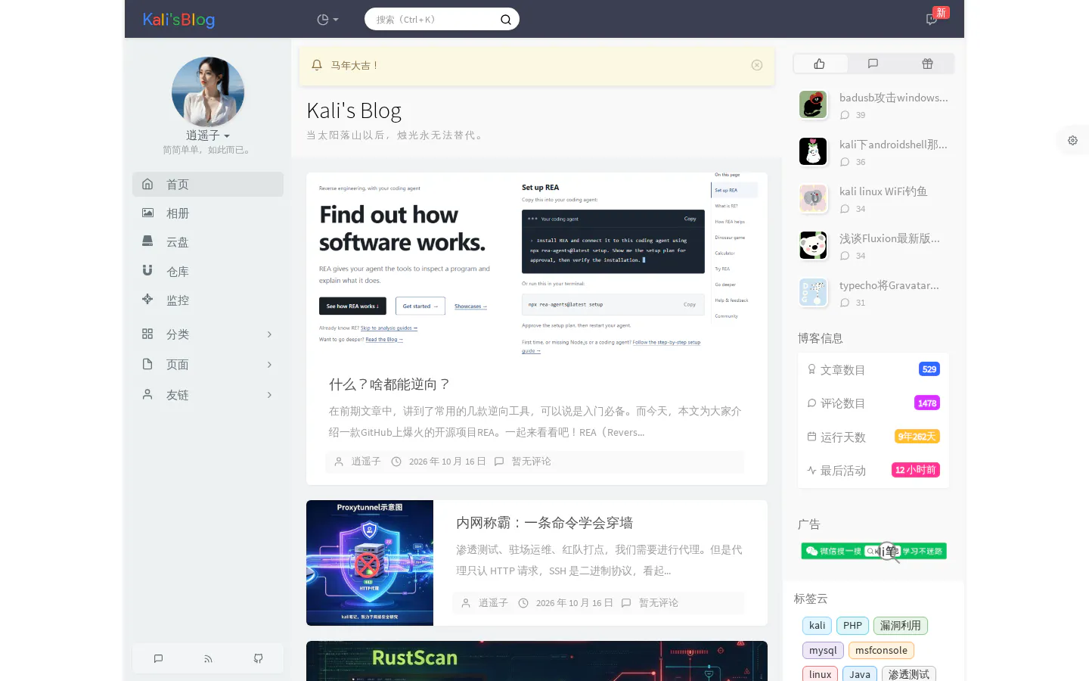Expand the 分类 submenu chevron
The image size is (1089, 681).
tap(269, 334)
